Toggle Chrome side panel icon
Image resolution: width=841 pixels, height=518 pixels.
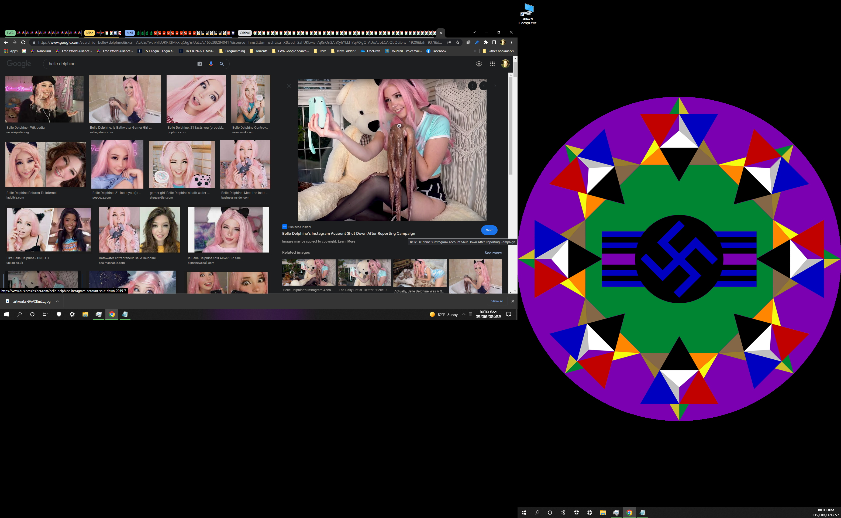[x=494, y=42]
